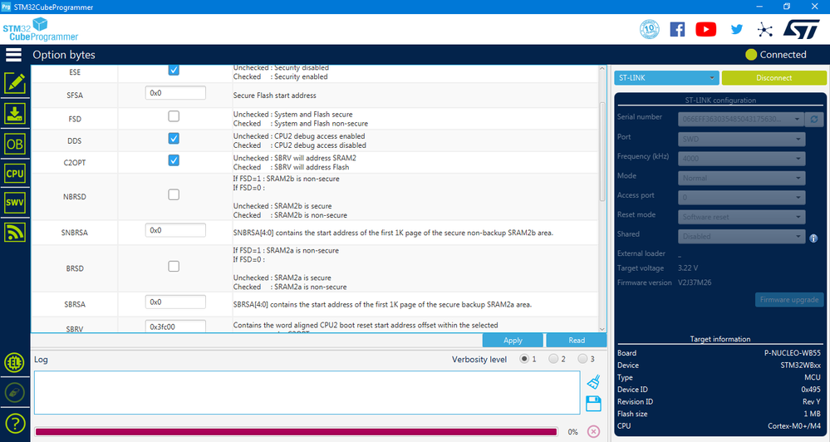Click the '3.22 V' target voltage value
This screenshot has width=830, height=442.
click(688, 268)
